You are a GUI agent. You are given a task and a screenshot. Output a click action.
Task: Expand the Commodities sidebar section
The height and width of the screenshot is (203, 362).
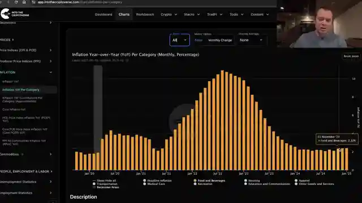coord(26,154)
